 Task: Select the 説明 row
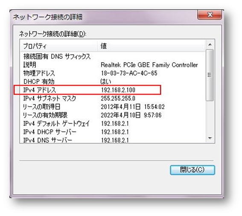pos(113,65)
